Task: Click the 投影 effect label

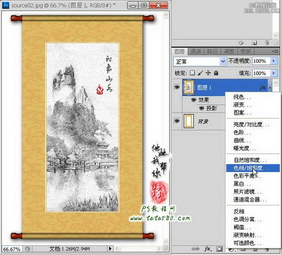Action: (212, 108)
